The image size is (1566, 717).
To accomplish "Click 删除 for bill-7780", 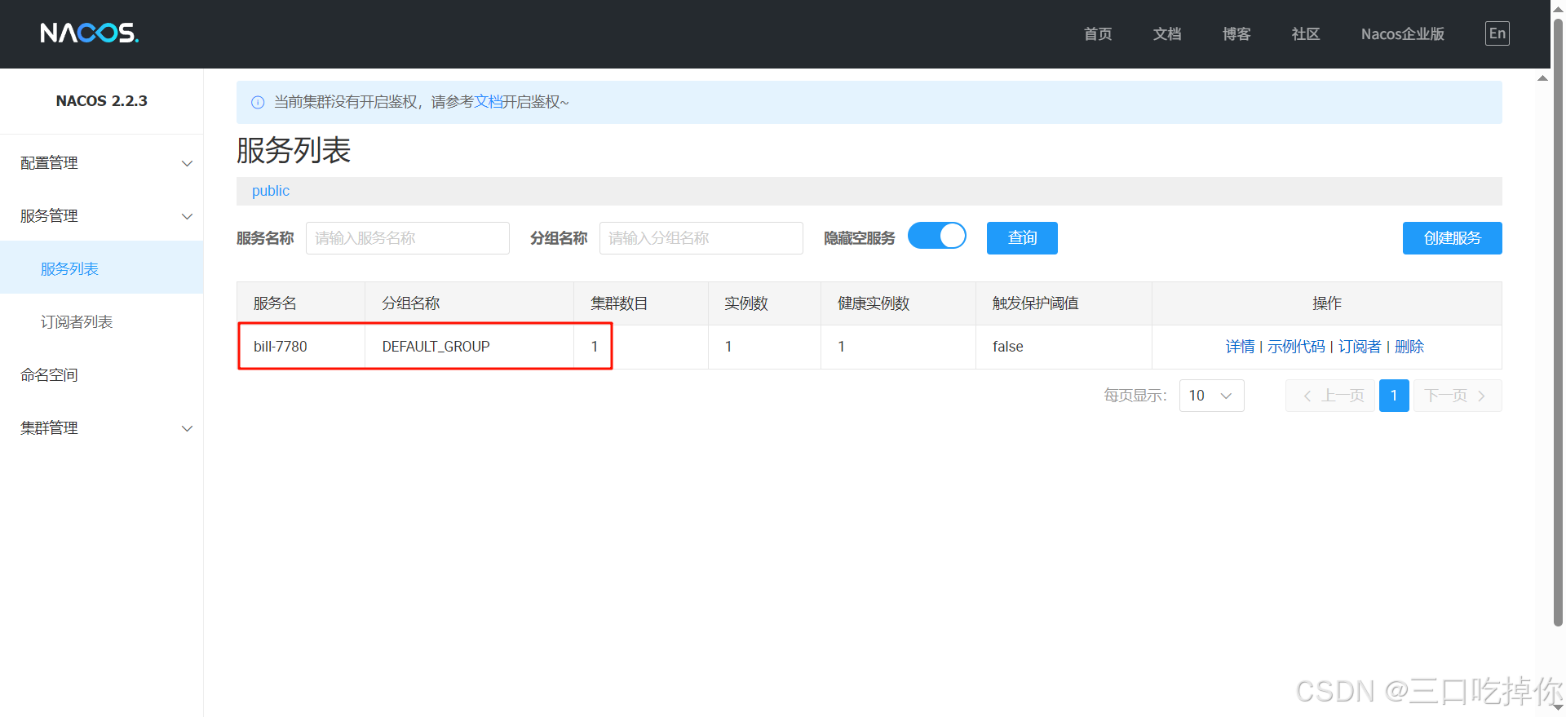I will pyautogui.click(x=1409, y=347).
